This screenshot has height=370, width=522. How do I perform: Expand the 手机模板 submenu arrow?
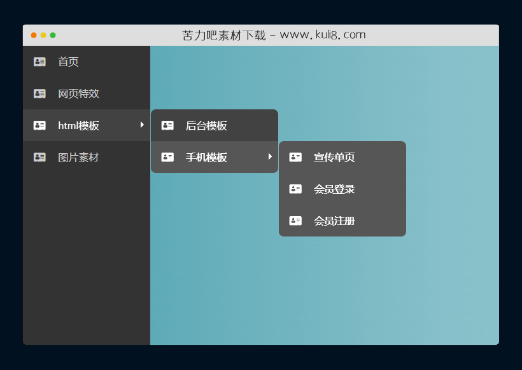pos(271,157)
